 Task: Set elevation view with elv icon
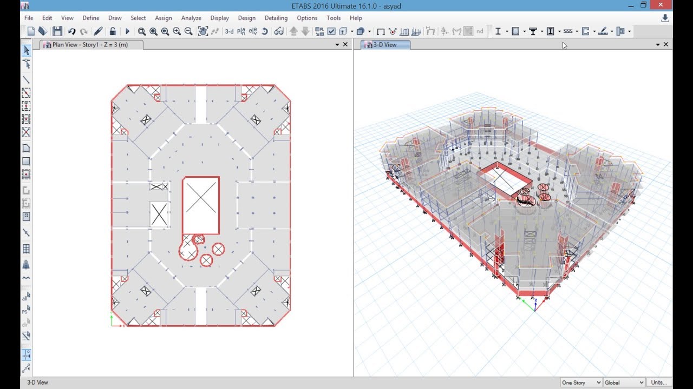tap(253, 31)
